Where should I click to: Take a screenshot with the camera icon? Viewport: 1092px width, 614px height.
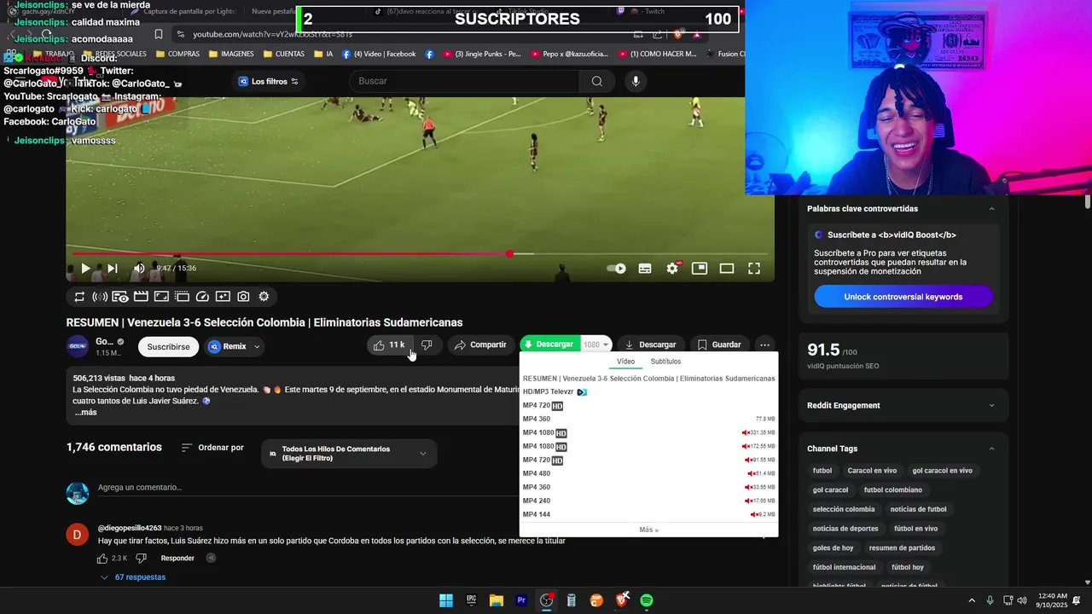[x=243, y=297]
